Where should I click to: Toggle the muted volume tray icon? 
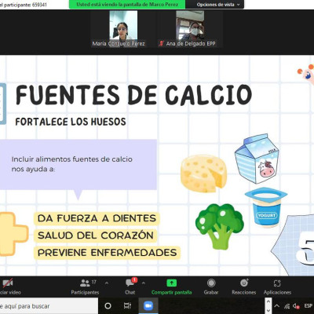pos(296,305)
